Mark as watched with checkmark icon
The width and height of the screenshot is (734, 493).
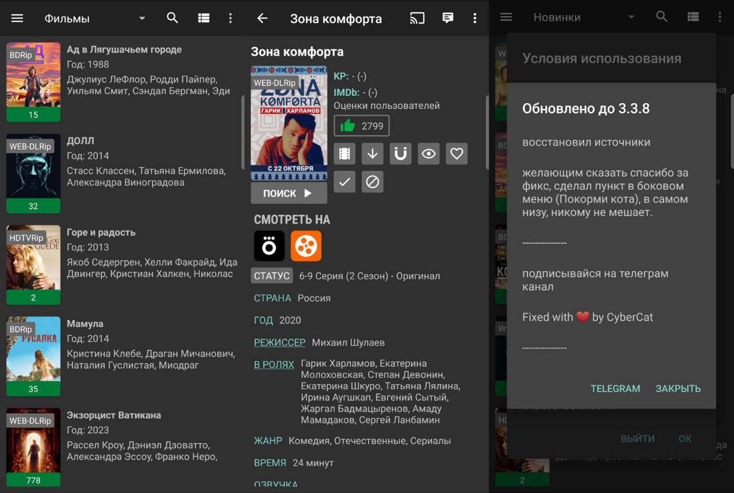point(345,182)
